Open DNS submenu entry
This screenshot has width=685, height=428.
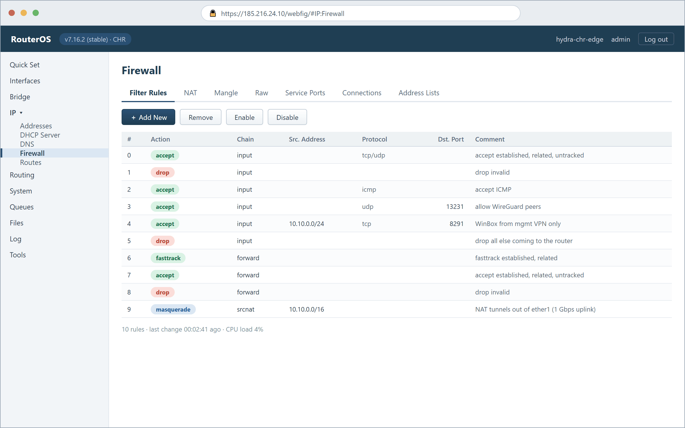click(x=27, y=144)
